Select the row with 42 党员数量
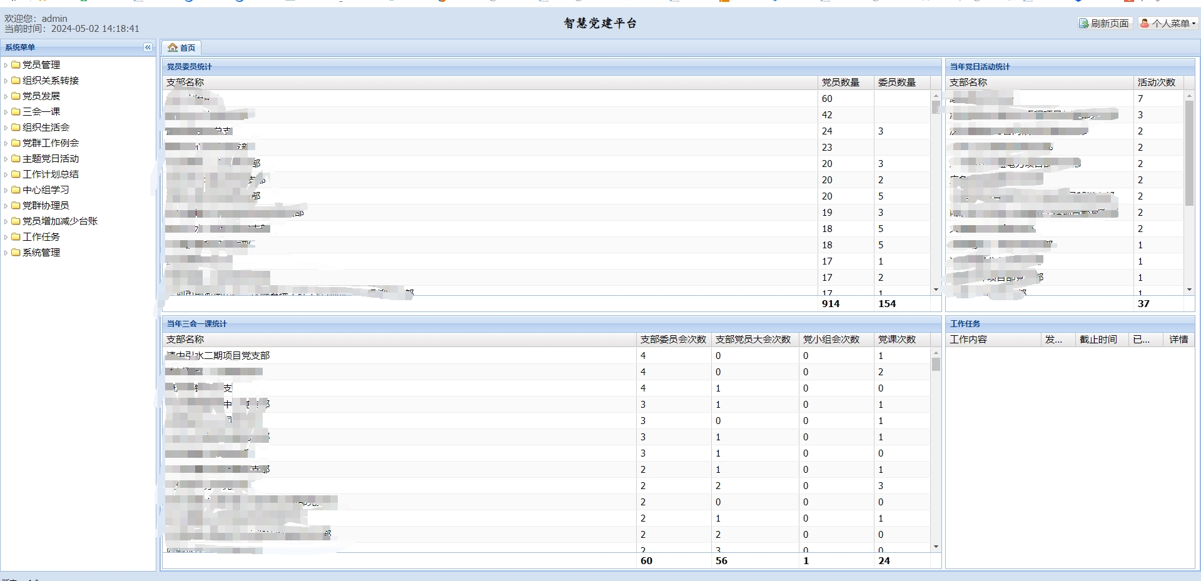 [x=547, y=115]
